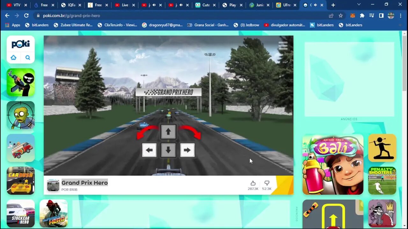Open divulgador automát... bookmark

[284, 25]
